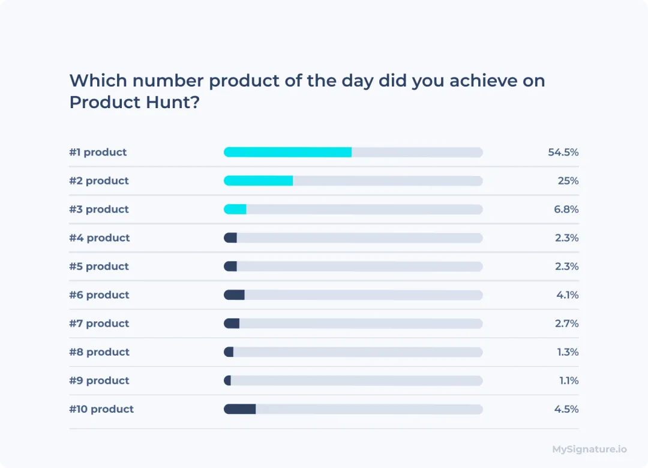The image size is (648, 468).
Task: Click the #3 product progress bar
Action: point(235,210)
